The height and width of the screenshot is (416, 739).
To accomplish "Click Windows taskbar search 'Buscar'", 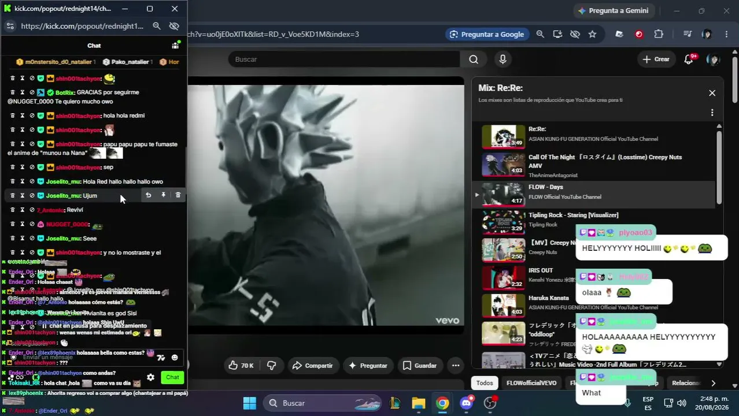I will 321,403.
